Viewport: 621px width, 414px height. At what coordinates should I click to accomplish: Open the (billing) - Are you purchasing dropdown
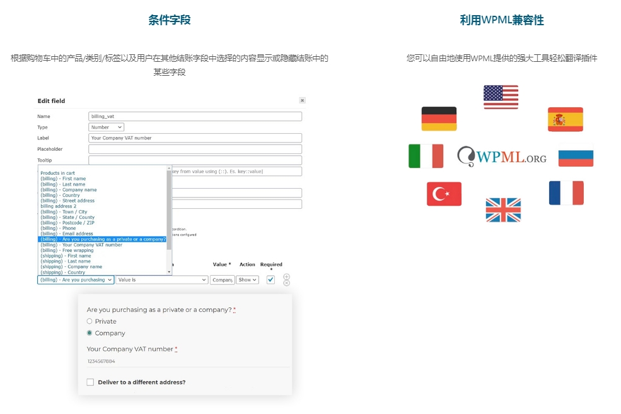pyautogui.click(x=76, y=280)
